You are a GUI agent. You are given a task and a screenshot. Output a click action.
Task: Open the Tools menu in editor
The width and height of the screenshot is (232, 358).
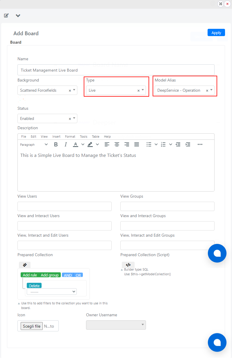(83, 137)
